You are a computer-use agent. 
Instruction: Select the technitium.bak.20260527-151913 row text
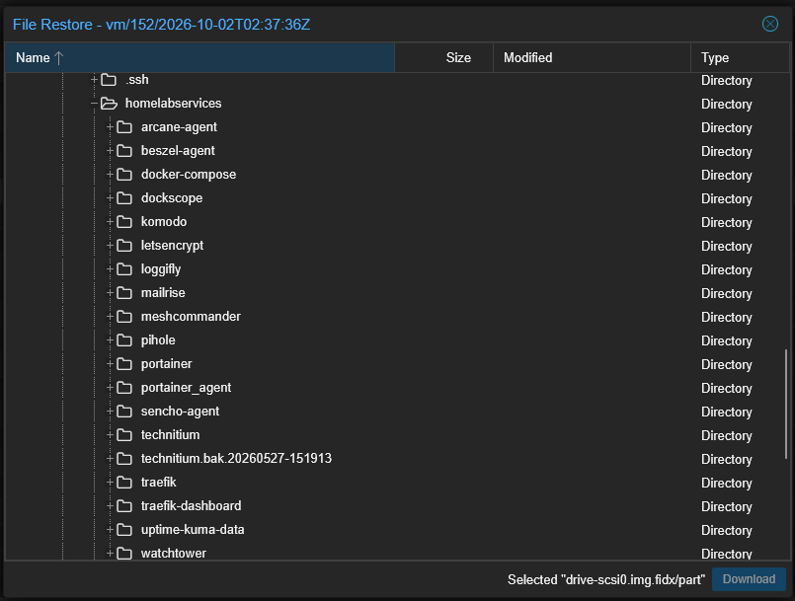(236, 459)
